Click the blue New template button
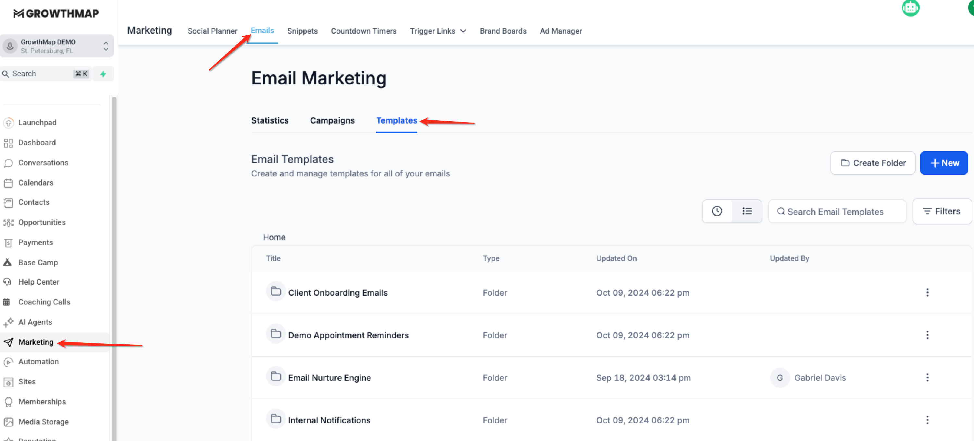 tap(943, 163)
